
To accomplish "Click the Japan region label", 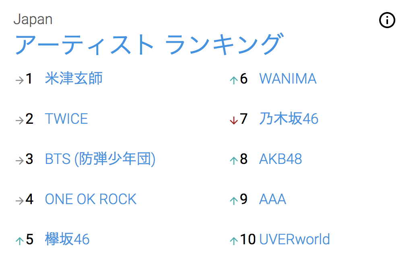I will (33, 20).
